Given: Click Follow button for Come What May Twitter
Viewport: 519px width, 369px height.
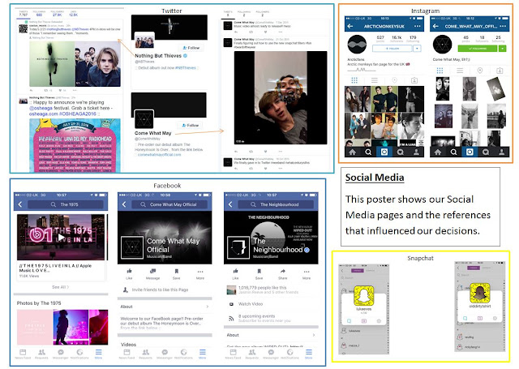Looking at the screenshot, I should 191,125.
